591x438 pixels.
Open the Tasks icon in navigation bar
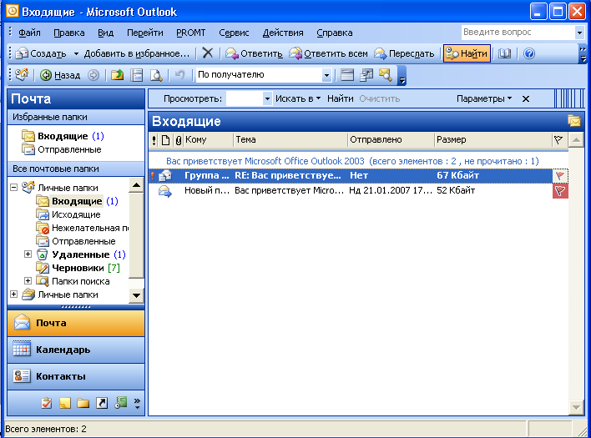point(47,403)
